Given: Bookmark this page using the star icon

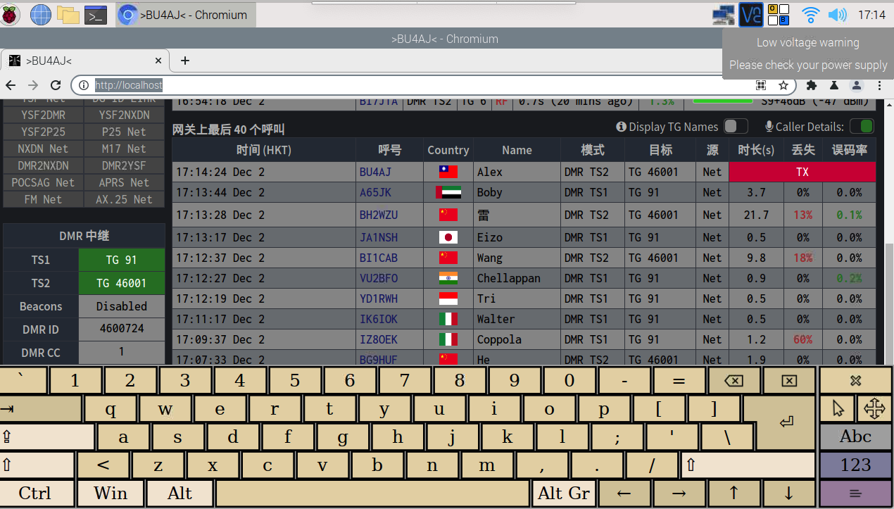Looking at the screenshot, I should (783, 85).
